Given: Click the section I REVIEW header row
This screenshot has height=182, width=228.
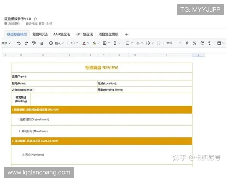Looking at the screenshot, I should pyautogui.click(x=101, y=110).
